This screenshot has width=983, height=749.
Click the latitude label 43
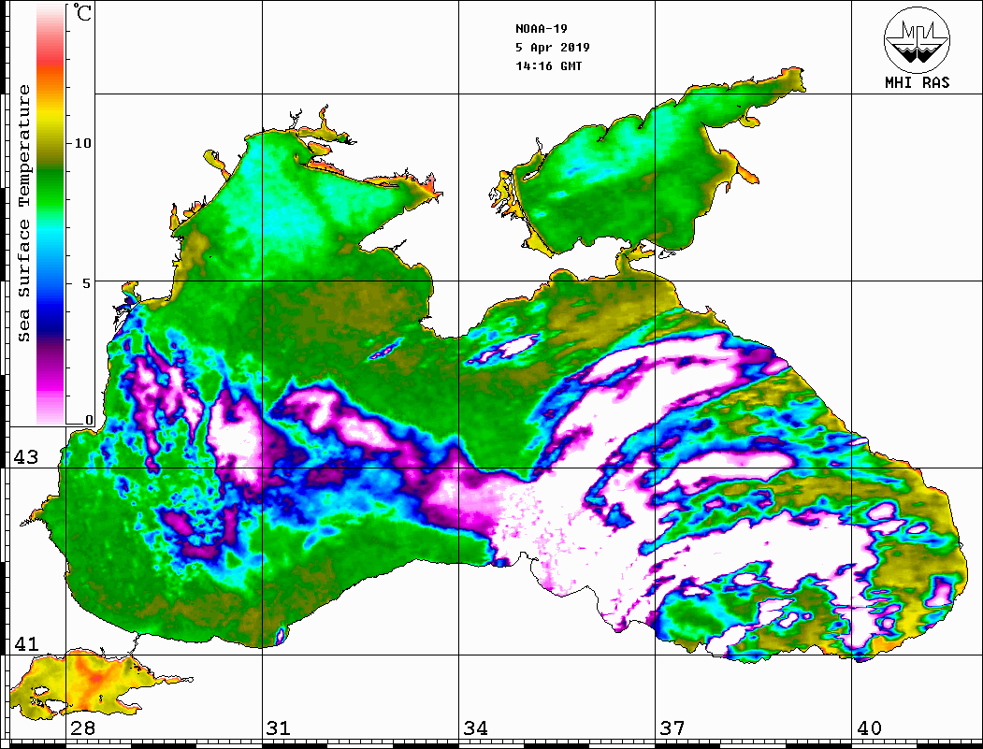[x=25, y=457]
